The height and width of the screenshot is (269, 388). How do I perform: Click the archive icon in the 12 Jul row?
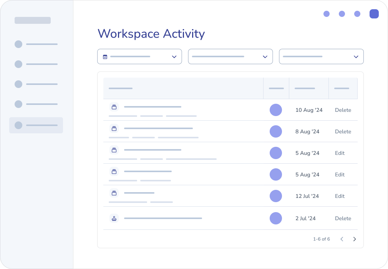coord(114,193)
